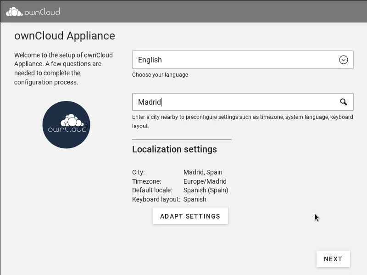
Task: Proceed with the NEXT button
Action: [x=333, y=259]
